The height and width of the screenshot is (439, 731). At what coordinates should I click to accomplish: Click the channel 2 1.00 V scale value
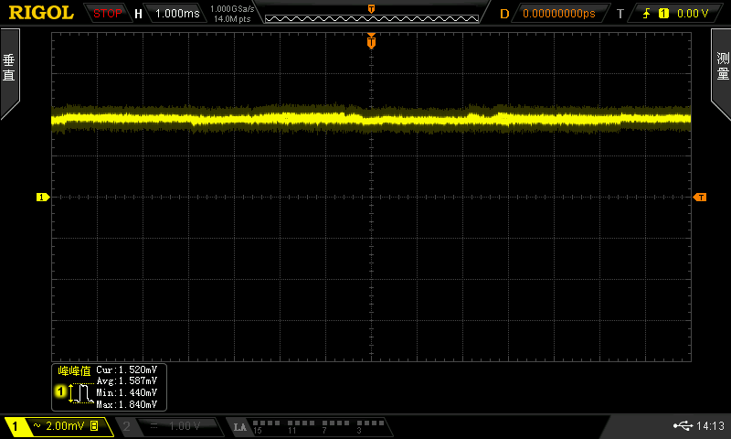point(185,426)
